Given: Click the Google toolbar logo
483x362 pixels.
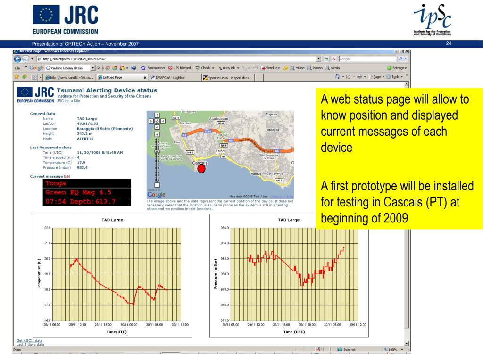Looking at the screenshot, I should [x=36, y=68].
